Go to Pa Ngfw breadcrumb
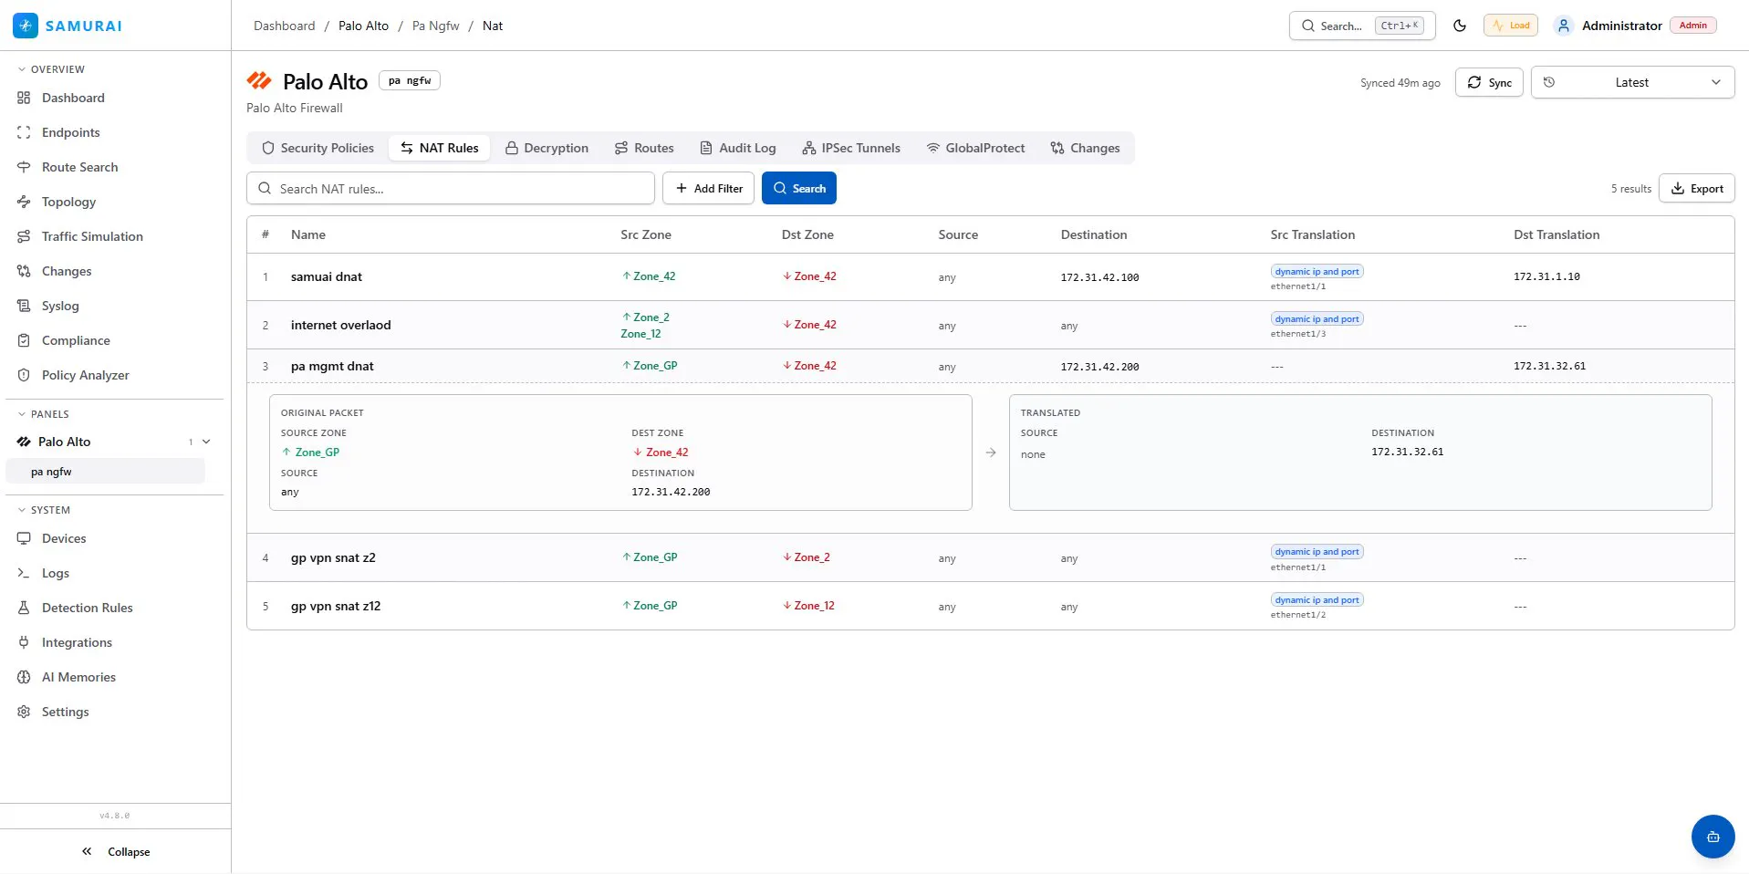The height and width of the screenshot is (874, 1749). (436, 26)
